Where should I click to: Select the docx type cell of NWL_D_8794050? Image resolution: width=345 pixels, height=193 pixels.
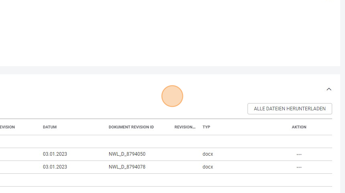coord(208,154)
